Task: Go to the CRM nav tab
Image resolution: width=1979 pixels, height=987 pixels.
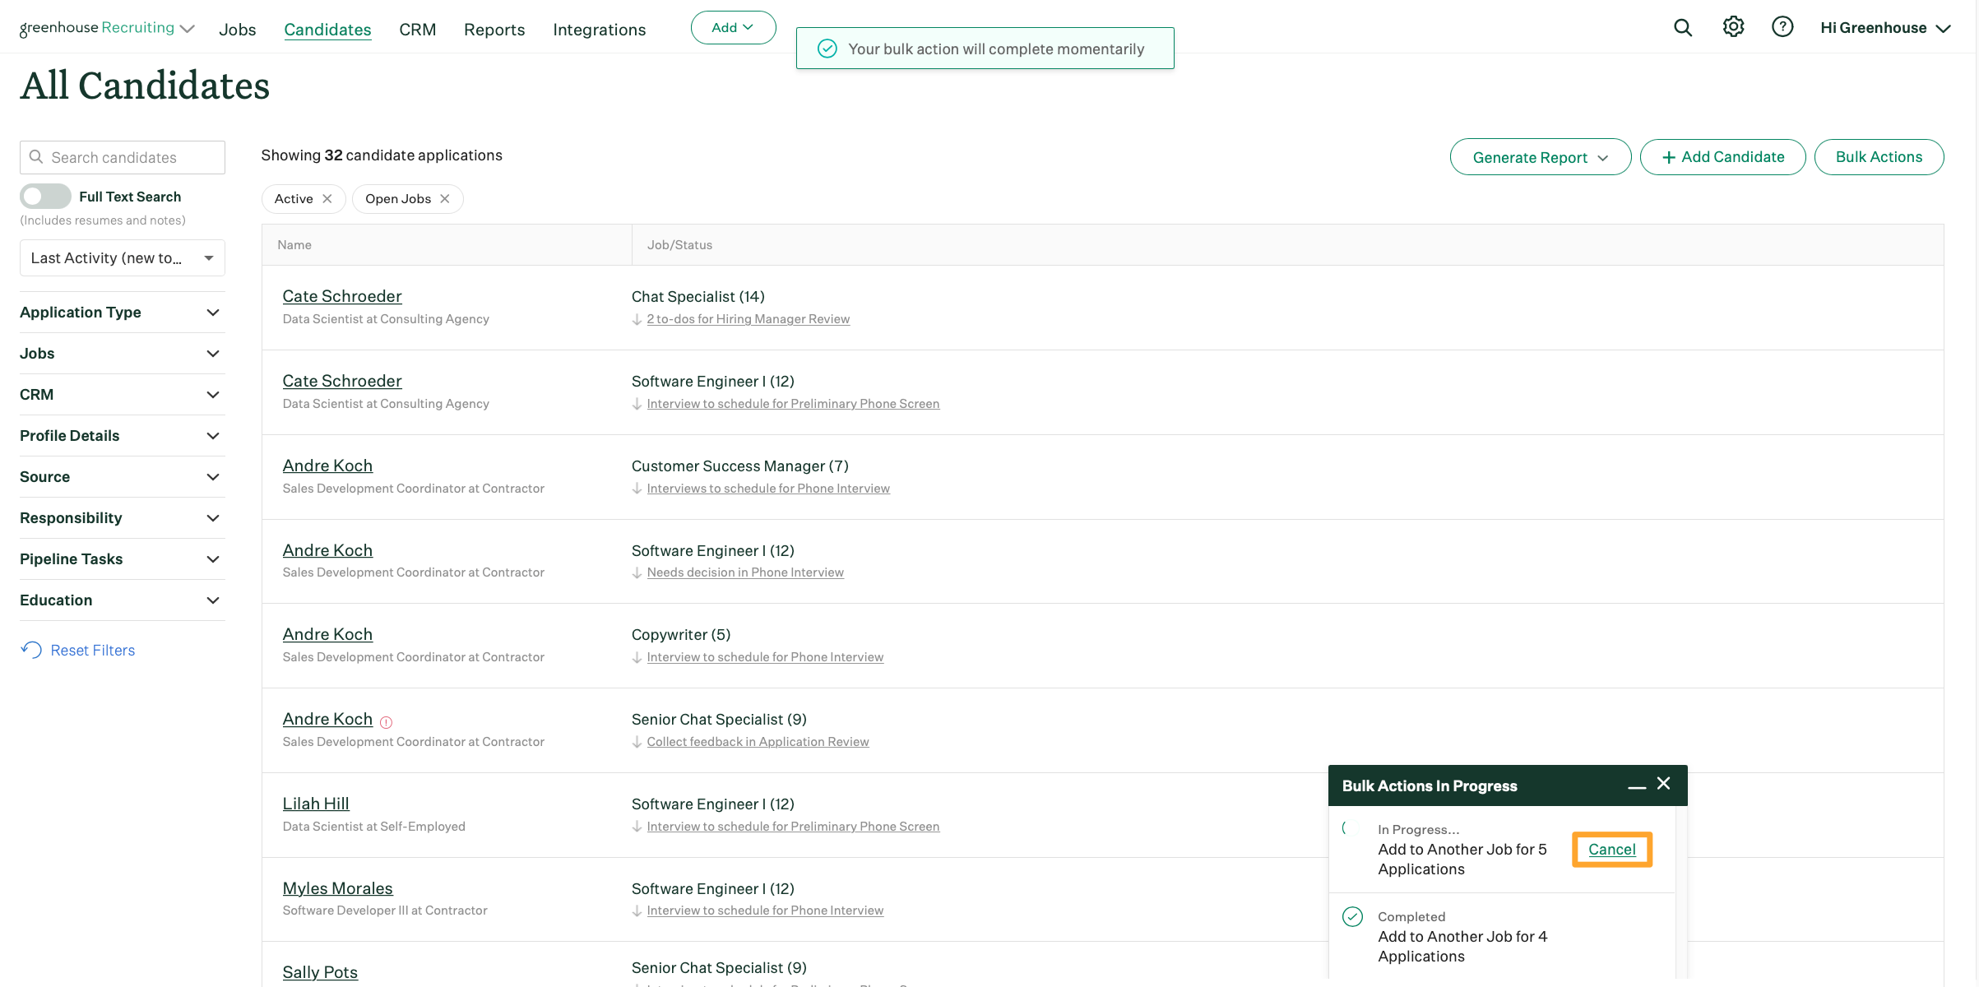Action: (418, 30)
